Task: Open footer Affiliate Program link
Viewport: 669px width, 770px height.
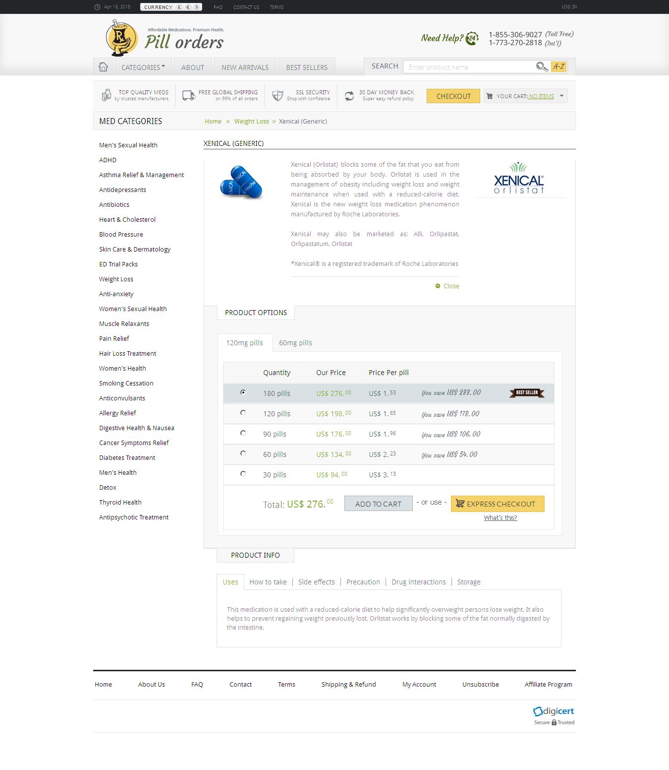Action: click(549, 684)
